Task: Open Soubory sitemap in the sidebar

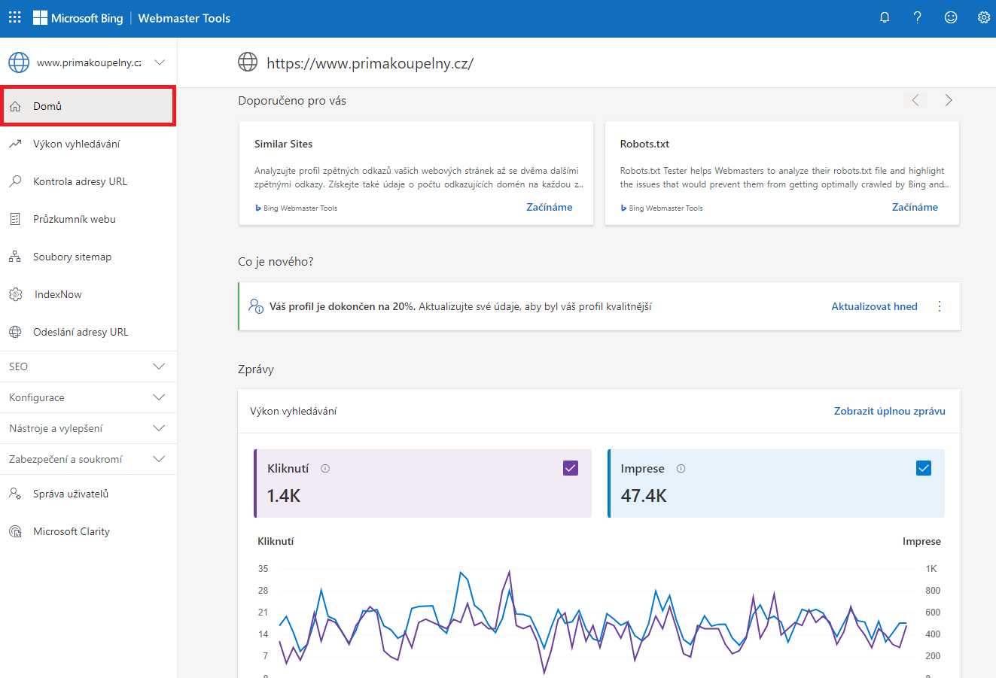Action: (x=88, y=257)
